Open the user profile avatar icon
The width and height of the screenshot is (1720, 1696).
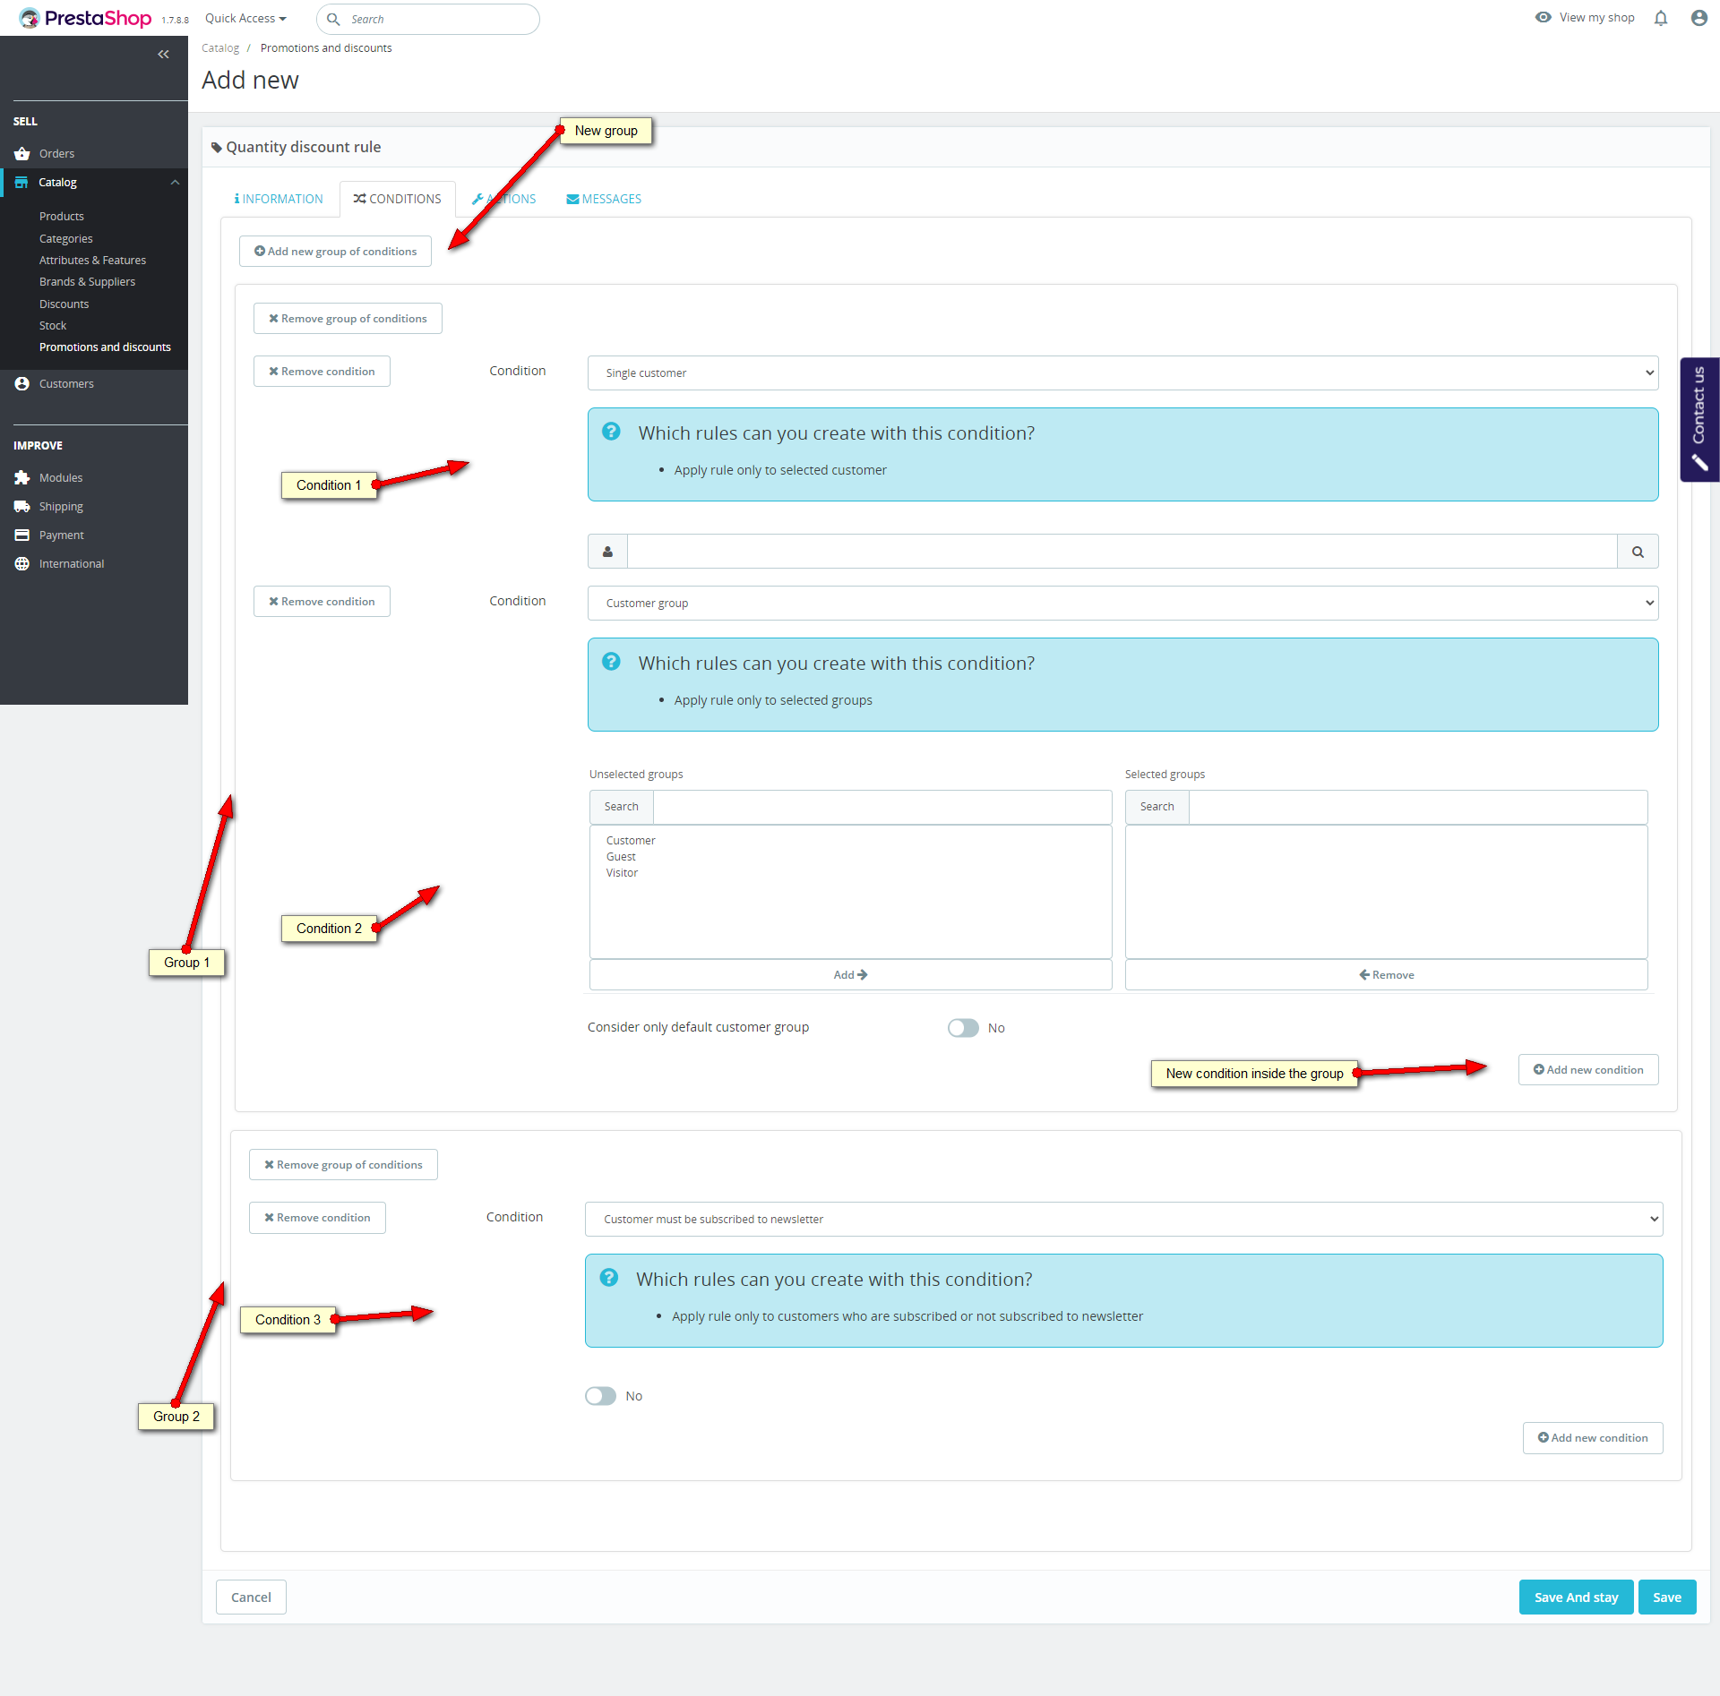click(1698, 18)
